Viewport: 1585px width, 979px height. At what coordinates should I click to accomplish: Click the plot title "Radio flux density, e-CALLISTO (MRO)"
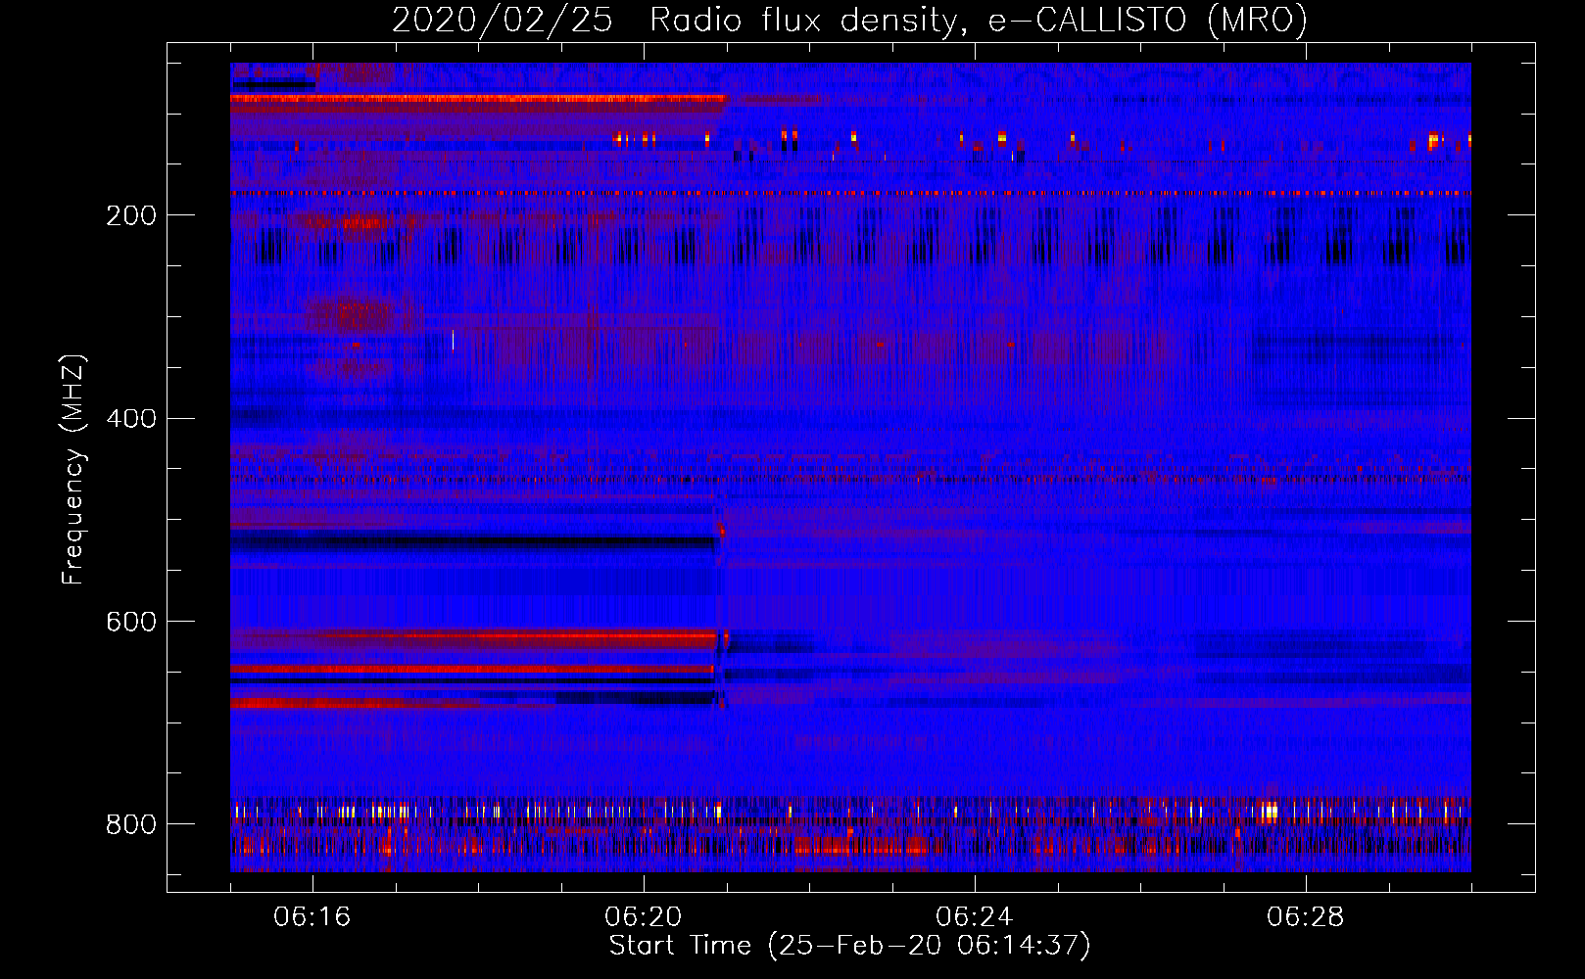[x=979, y=21]
